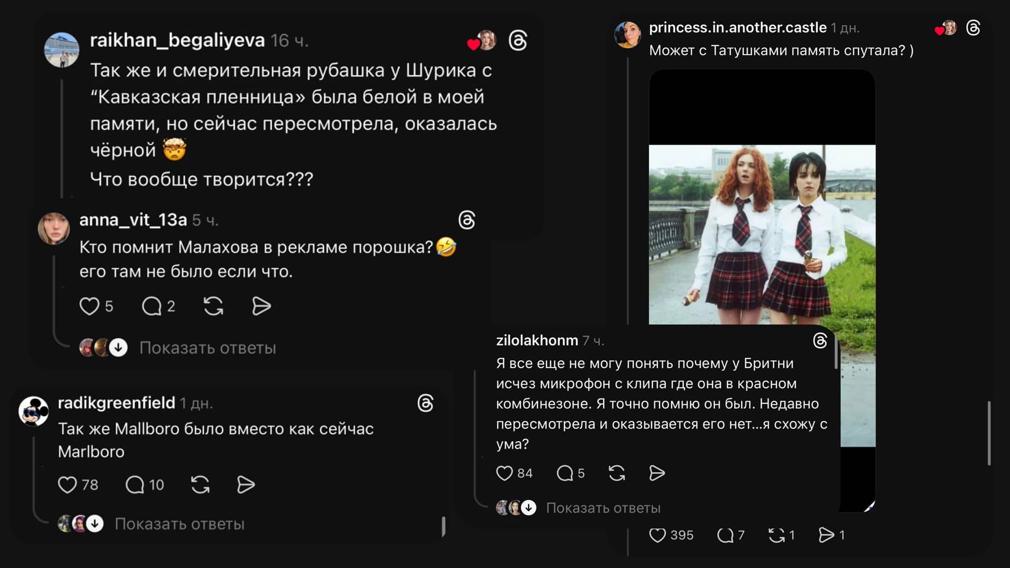
Task: Repost anna_vit_13a's comment
Action: tap(213, 306)
